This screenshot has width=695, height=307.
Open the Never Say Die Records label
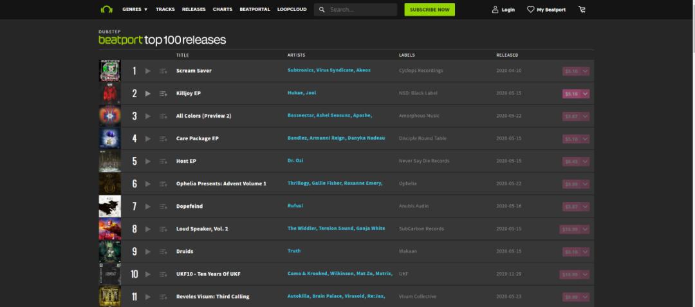[x=423, y=161]
